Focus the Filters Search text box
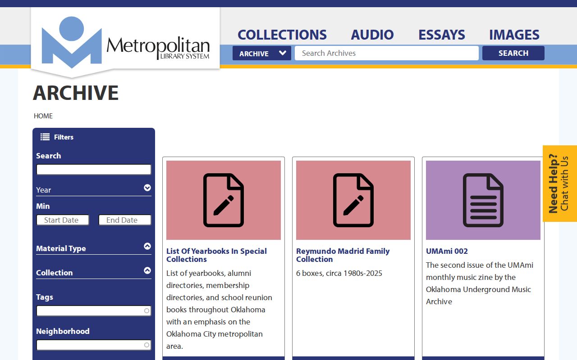 coord(94,170)
